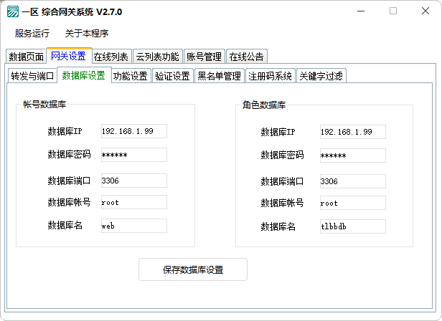Image resolution: width=442 pixels, height=321 pixels.
Task: Go to the 关键字过滤 sub-tab
Action: pyautogui.click(x=321, y=76)
